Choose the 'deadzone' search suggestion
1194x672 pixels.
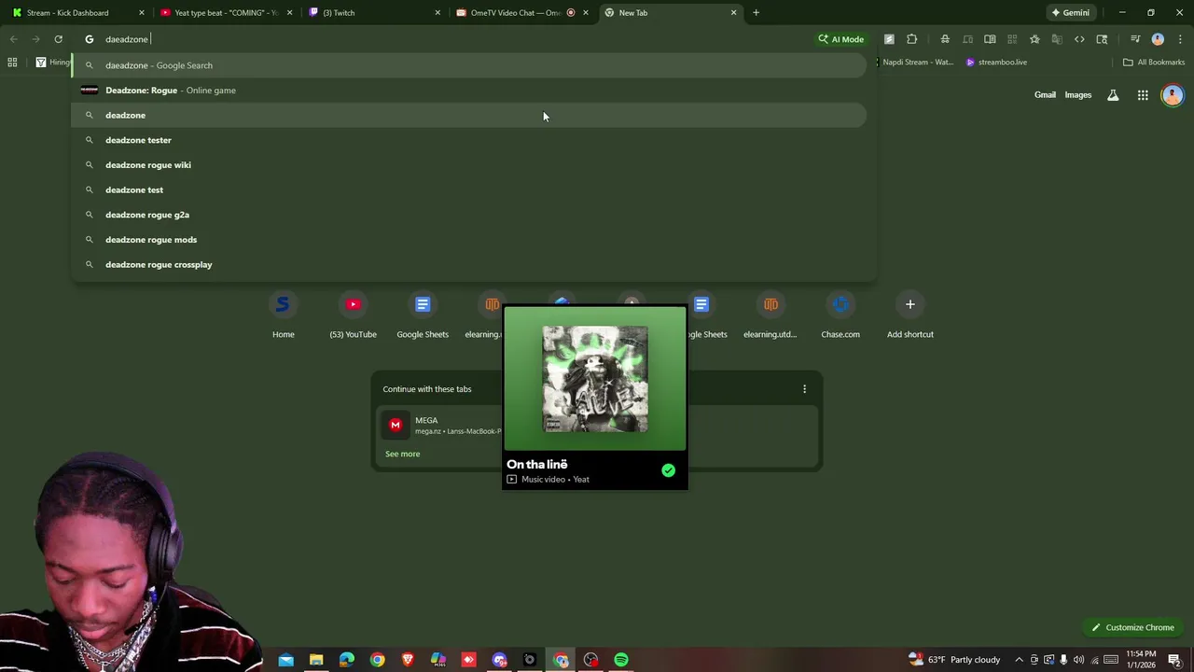pyautogui.click(x=468, y=115)
